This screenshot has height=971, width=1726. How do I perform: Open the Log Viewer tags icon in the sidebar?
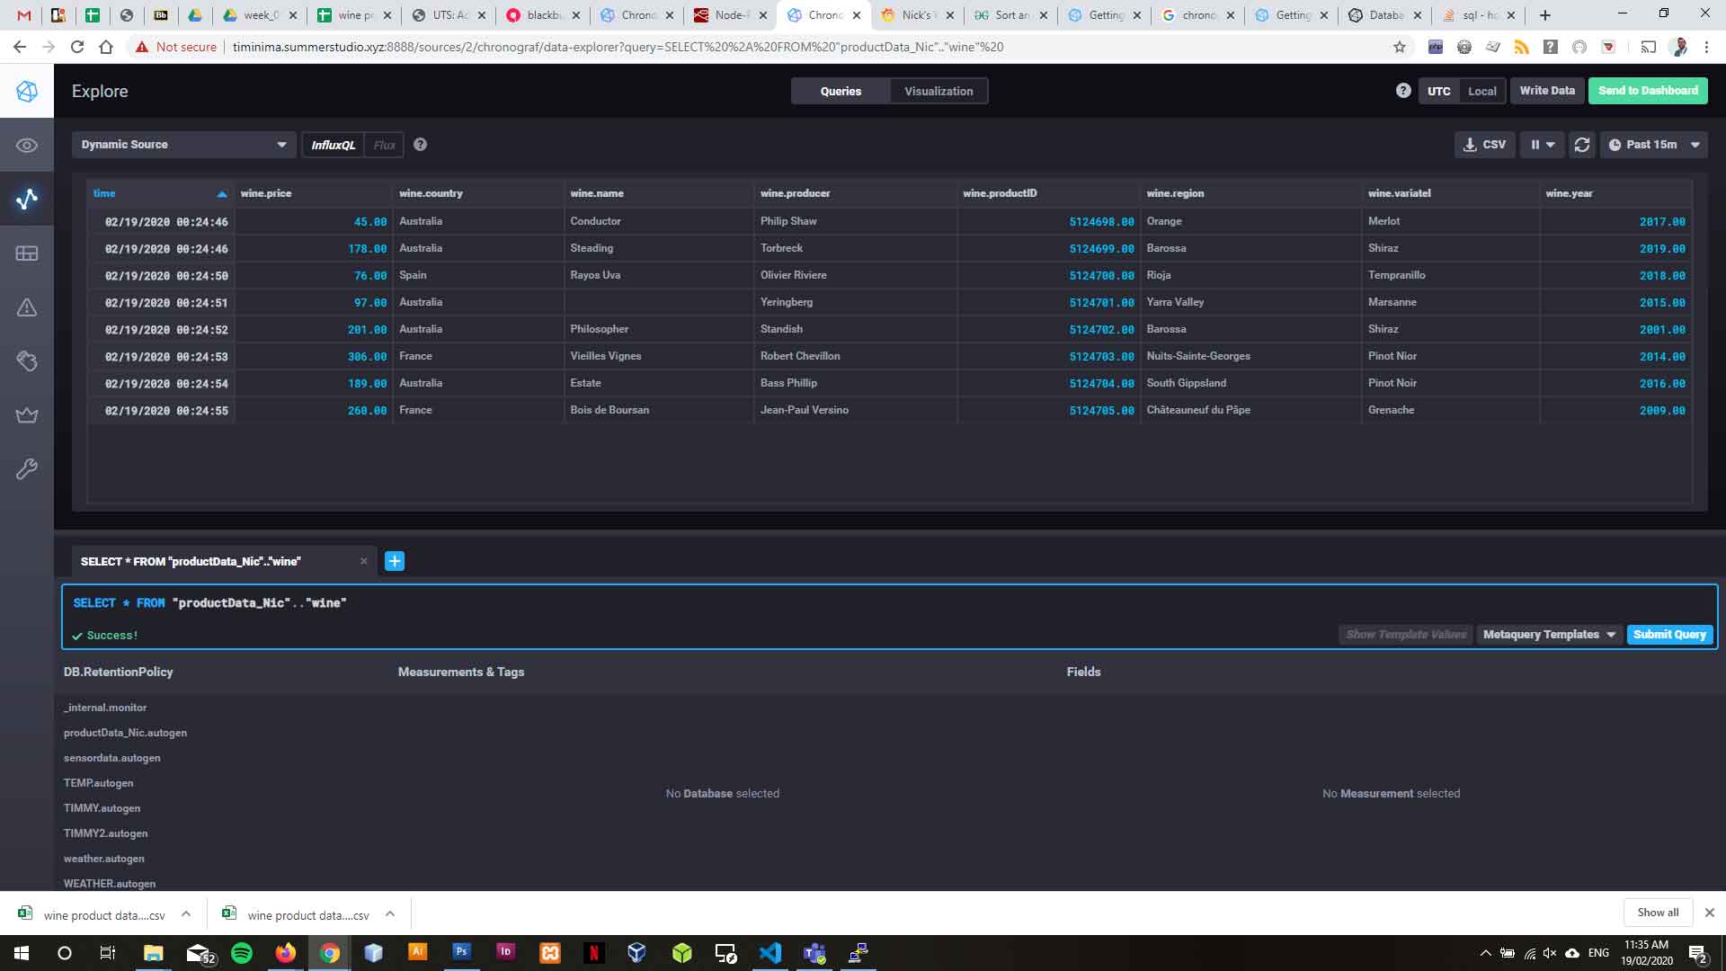[27, 361]
